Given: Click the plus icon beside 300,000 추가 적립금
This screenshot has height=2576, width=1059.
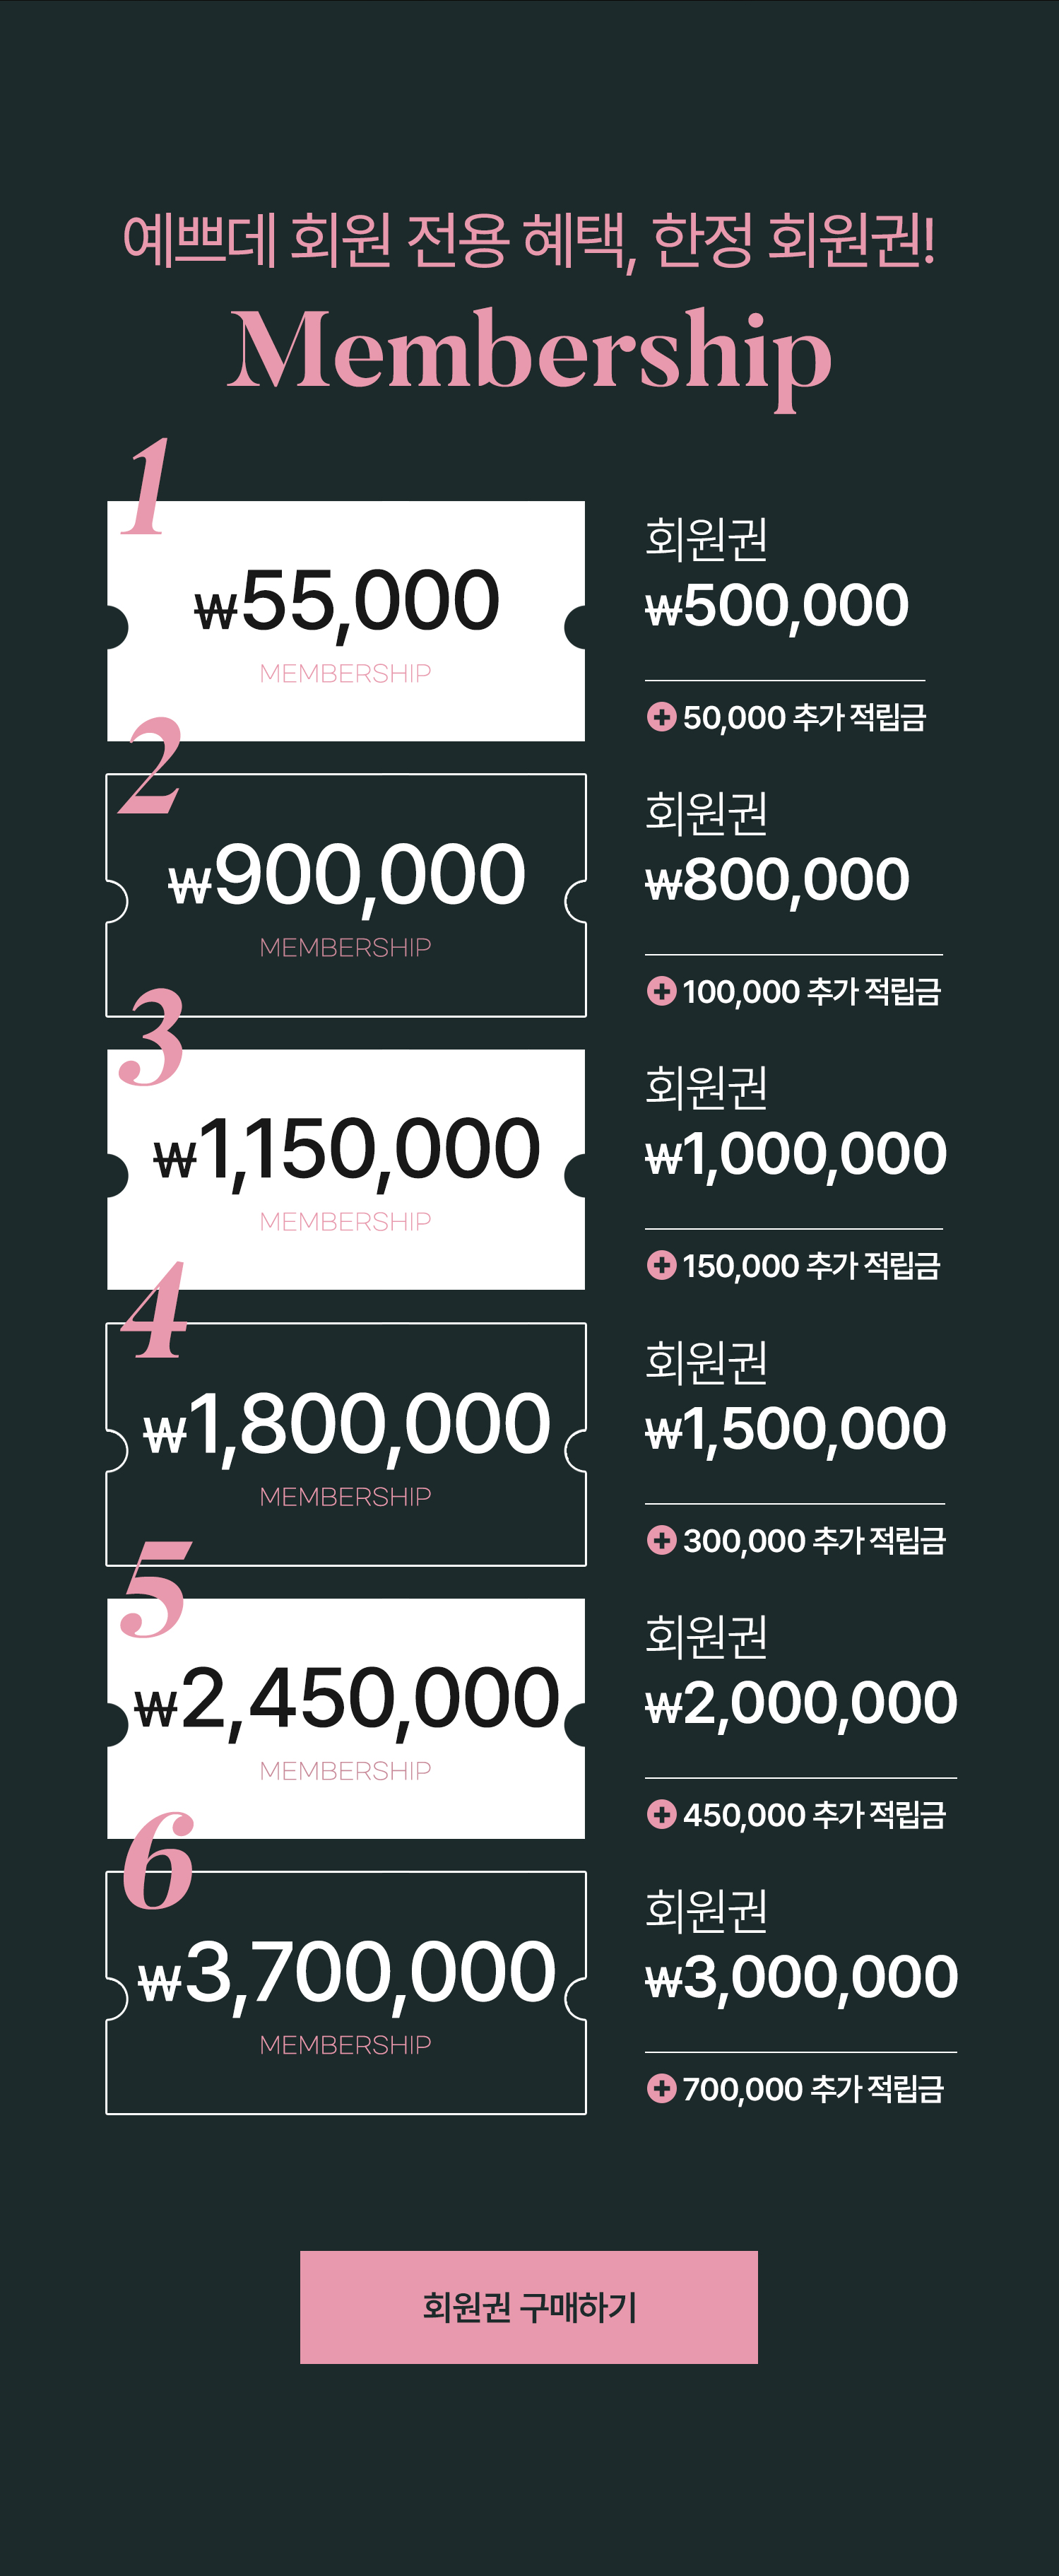Looking at the screenshot, I should [661, 1540].
